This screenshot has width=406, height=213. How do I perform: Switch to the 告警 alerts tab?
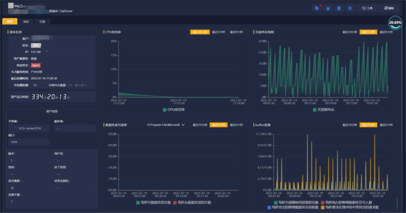click(42, 22)
